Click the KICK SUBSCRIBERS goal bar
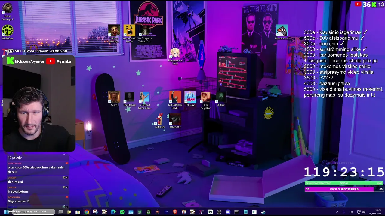Screen dimensions: 385x216 tap(344, 189)
